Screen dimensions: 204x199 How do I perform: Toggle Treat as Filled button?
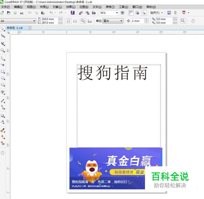(183, 21)
